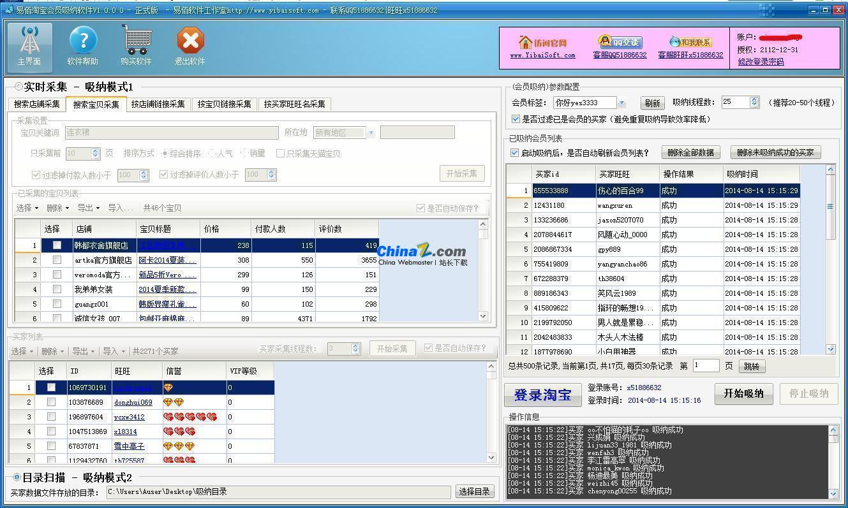Open buyer link ycxw3412
Screen dimensions: 848x508
[130, 417]
